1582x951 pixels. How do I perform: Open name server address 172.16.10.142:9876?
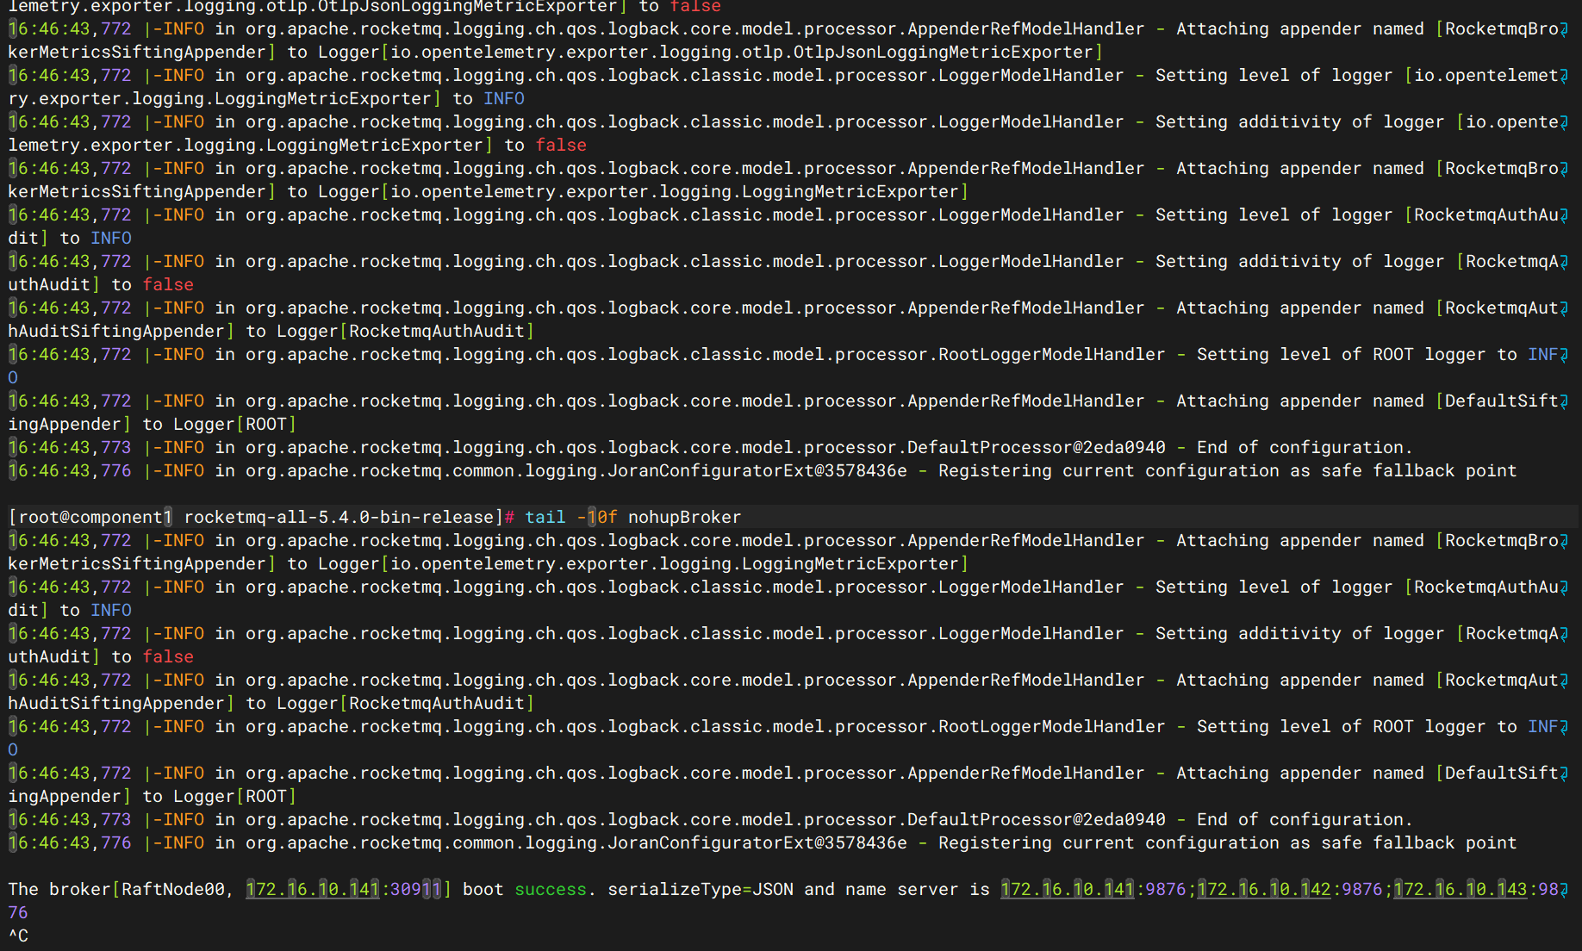coord(1289,889)
